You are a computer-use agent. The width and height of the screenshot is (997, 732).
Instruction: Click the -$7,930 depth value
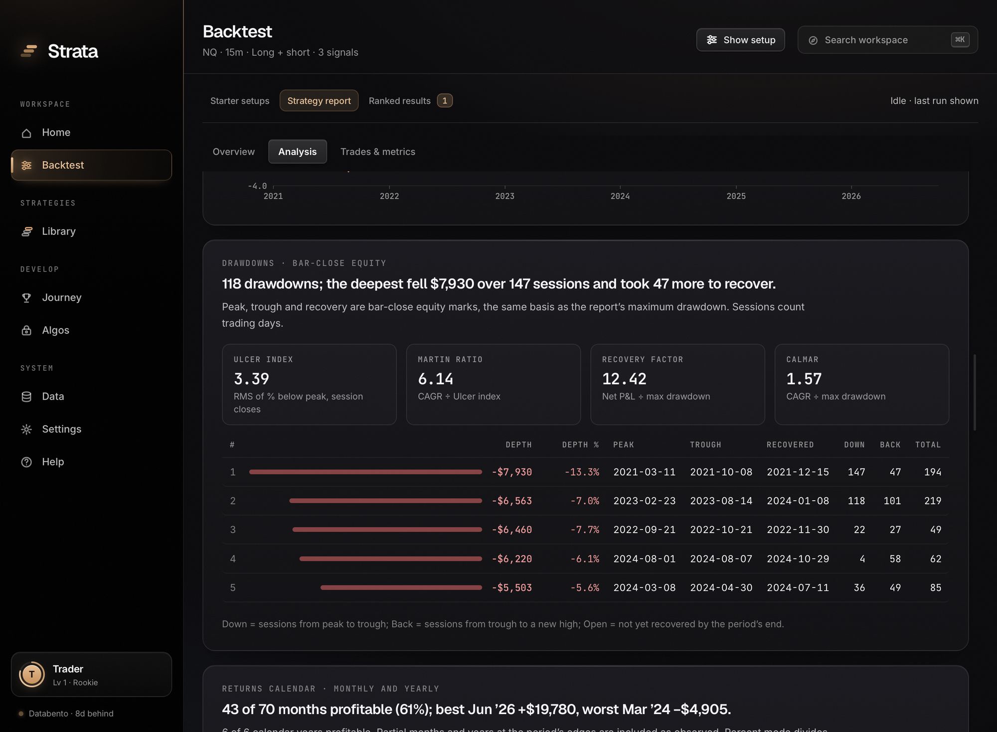coord(512,472)
